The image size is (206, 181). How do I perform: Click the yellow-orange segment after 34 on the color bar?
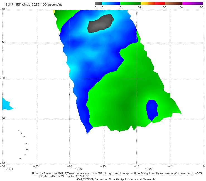click(x=148, y=3)
